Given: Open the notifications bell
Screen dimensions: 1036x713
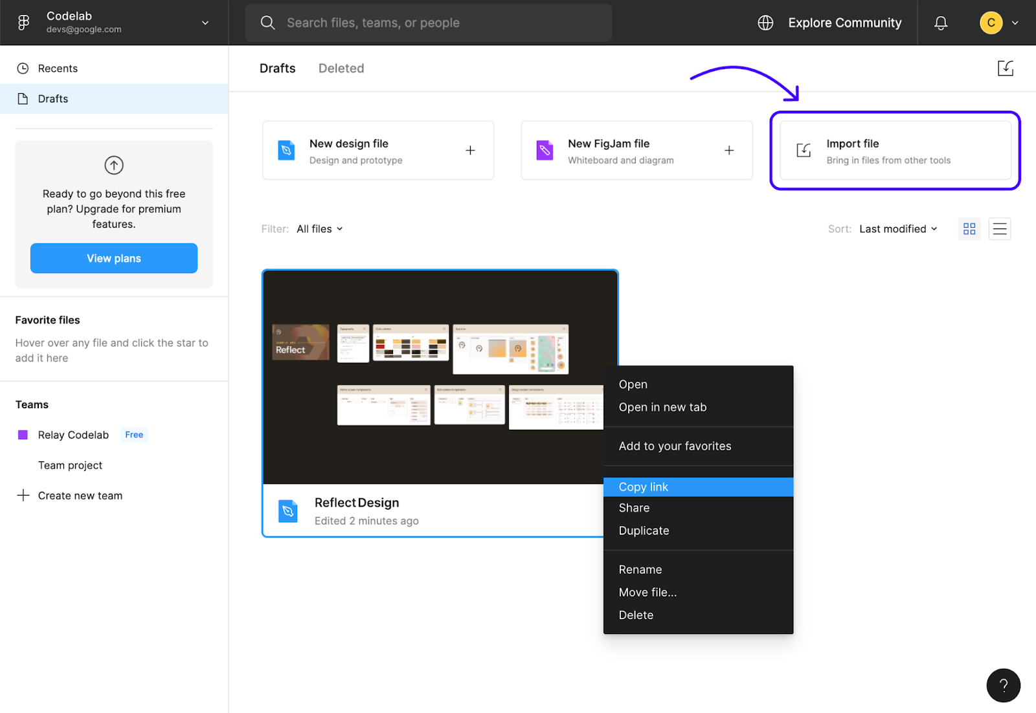Looking at the screenshot, I should click(x=941, y=23).
